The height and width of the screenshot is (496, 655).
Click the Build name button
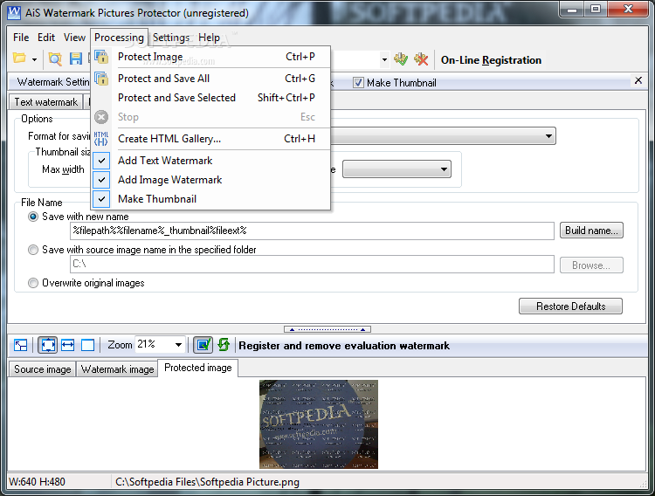pyautogui.click(x=591, y=231)
